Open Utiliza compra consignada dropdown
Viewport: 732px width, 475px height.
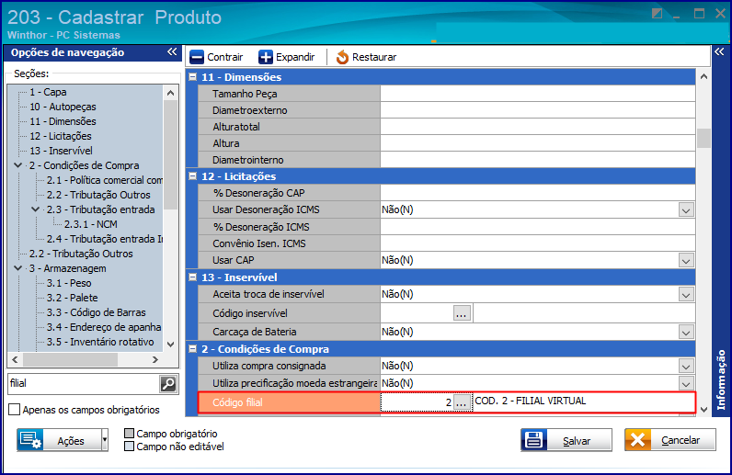click(686, 367)
